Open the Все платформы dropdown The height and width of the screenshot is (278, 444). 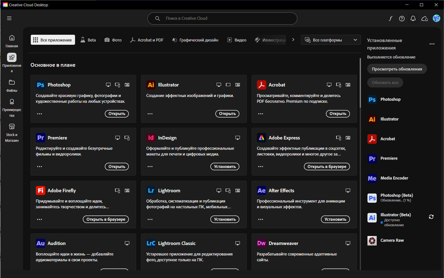coord(331,40)
